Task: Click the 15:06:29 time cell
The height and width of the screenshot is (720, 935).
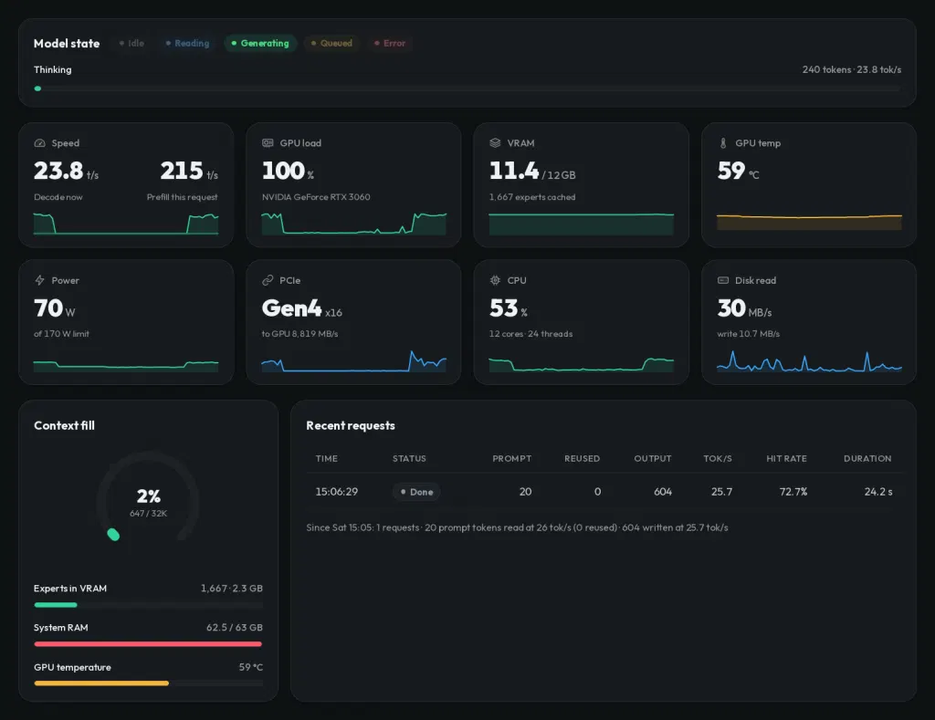Action: tap(336, 492)
